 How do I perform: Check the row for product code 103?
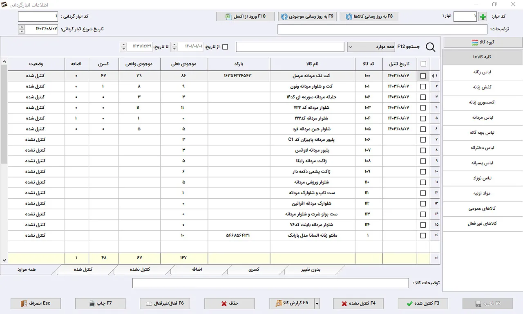(423, 108)
